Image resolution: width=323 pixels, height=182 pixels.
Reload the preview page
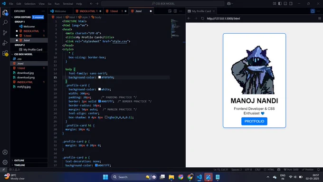point(203,19)
